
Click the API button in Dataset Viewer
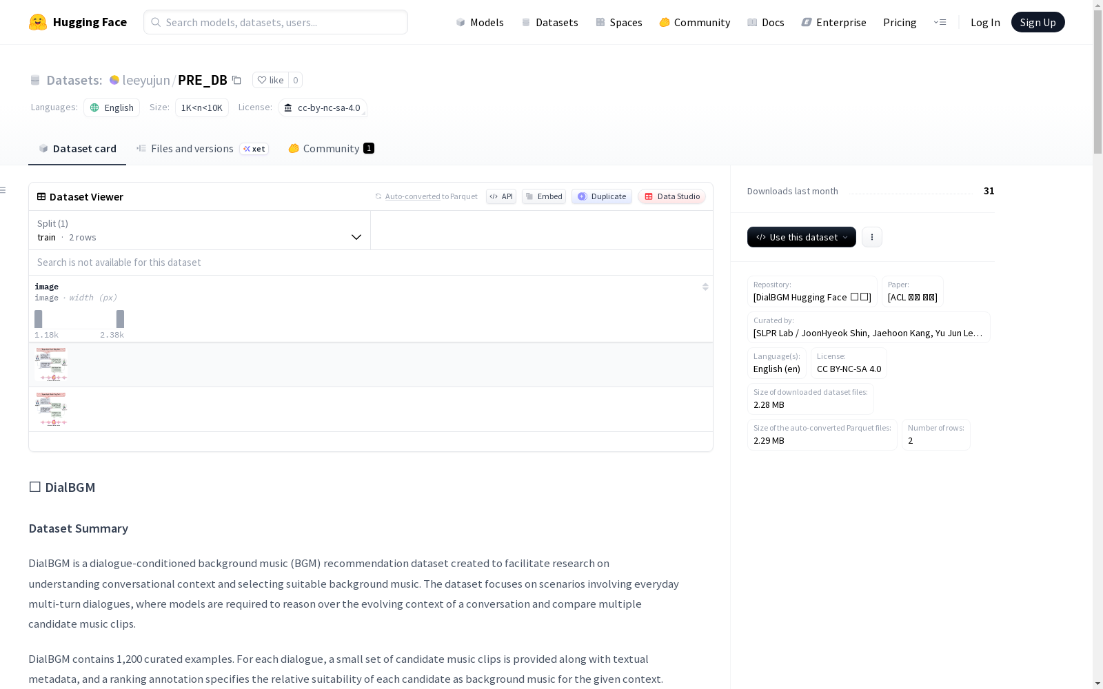[x=501, y=196]
